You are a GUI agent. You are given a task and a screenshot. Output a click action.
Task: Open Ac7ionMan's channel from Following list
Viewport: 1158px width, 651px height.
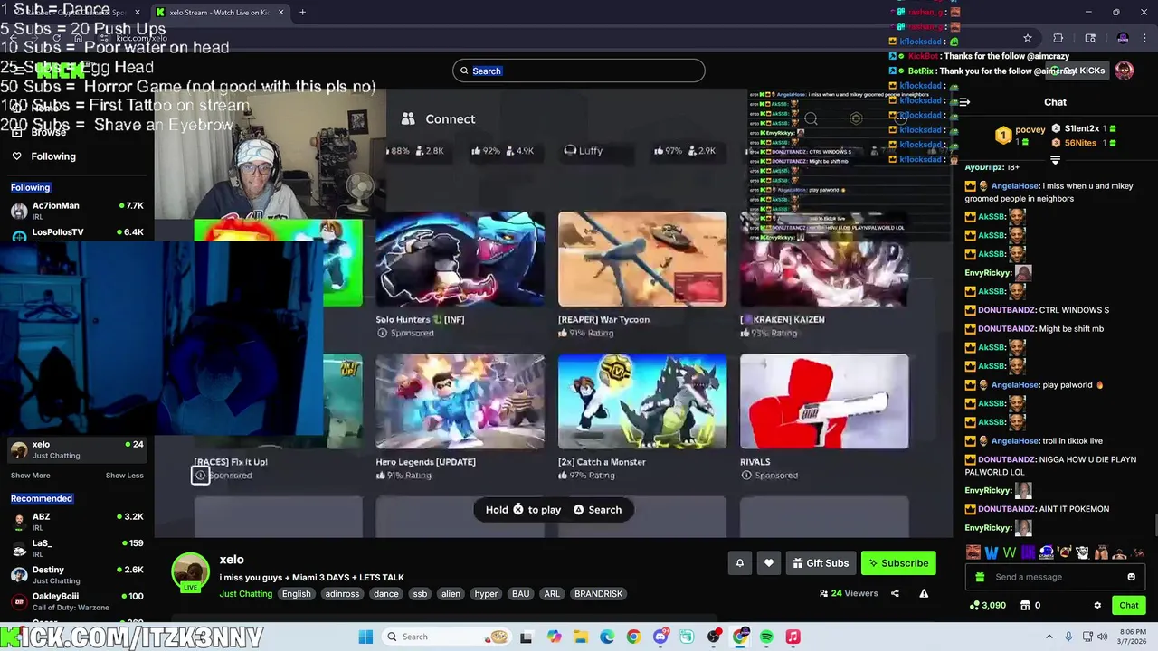tap(76, 211)
